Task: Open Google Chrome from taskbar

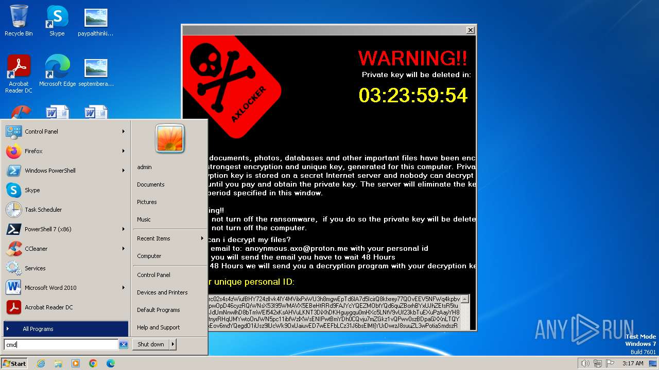Action: click(x=93, y=363)
